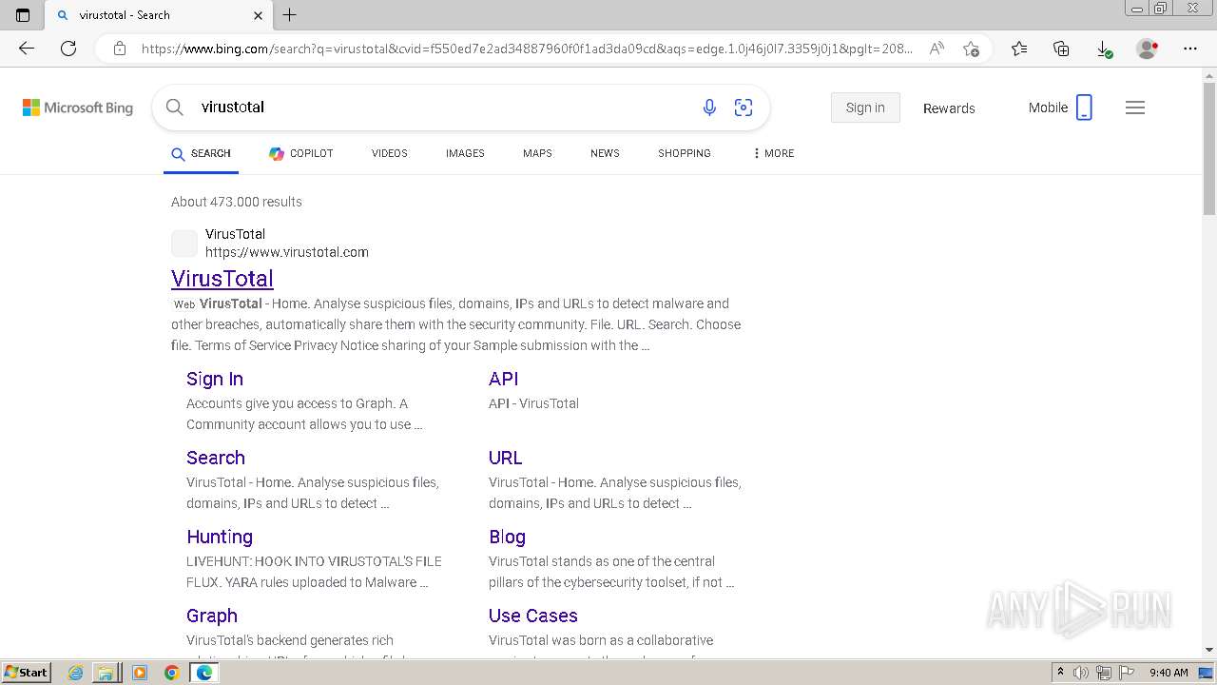This screenshot has width=1217, height=685.
Task: Open the Downloads icon
Action: coord(1103,49)
